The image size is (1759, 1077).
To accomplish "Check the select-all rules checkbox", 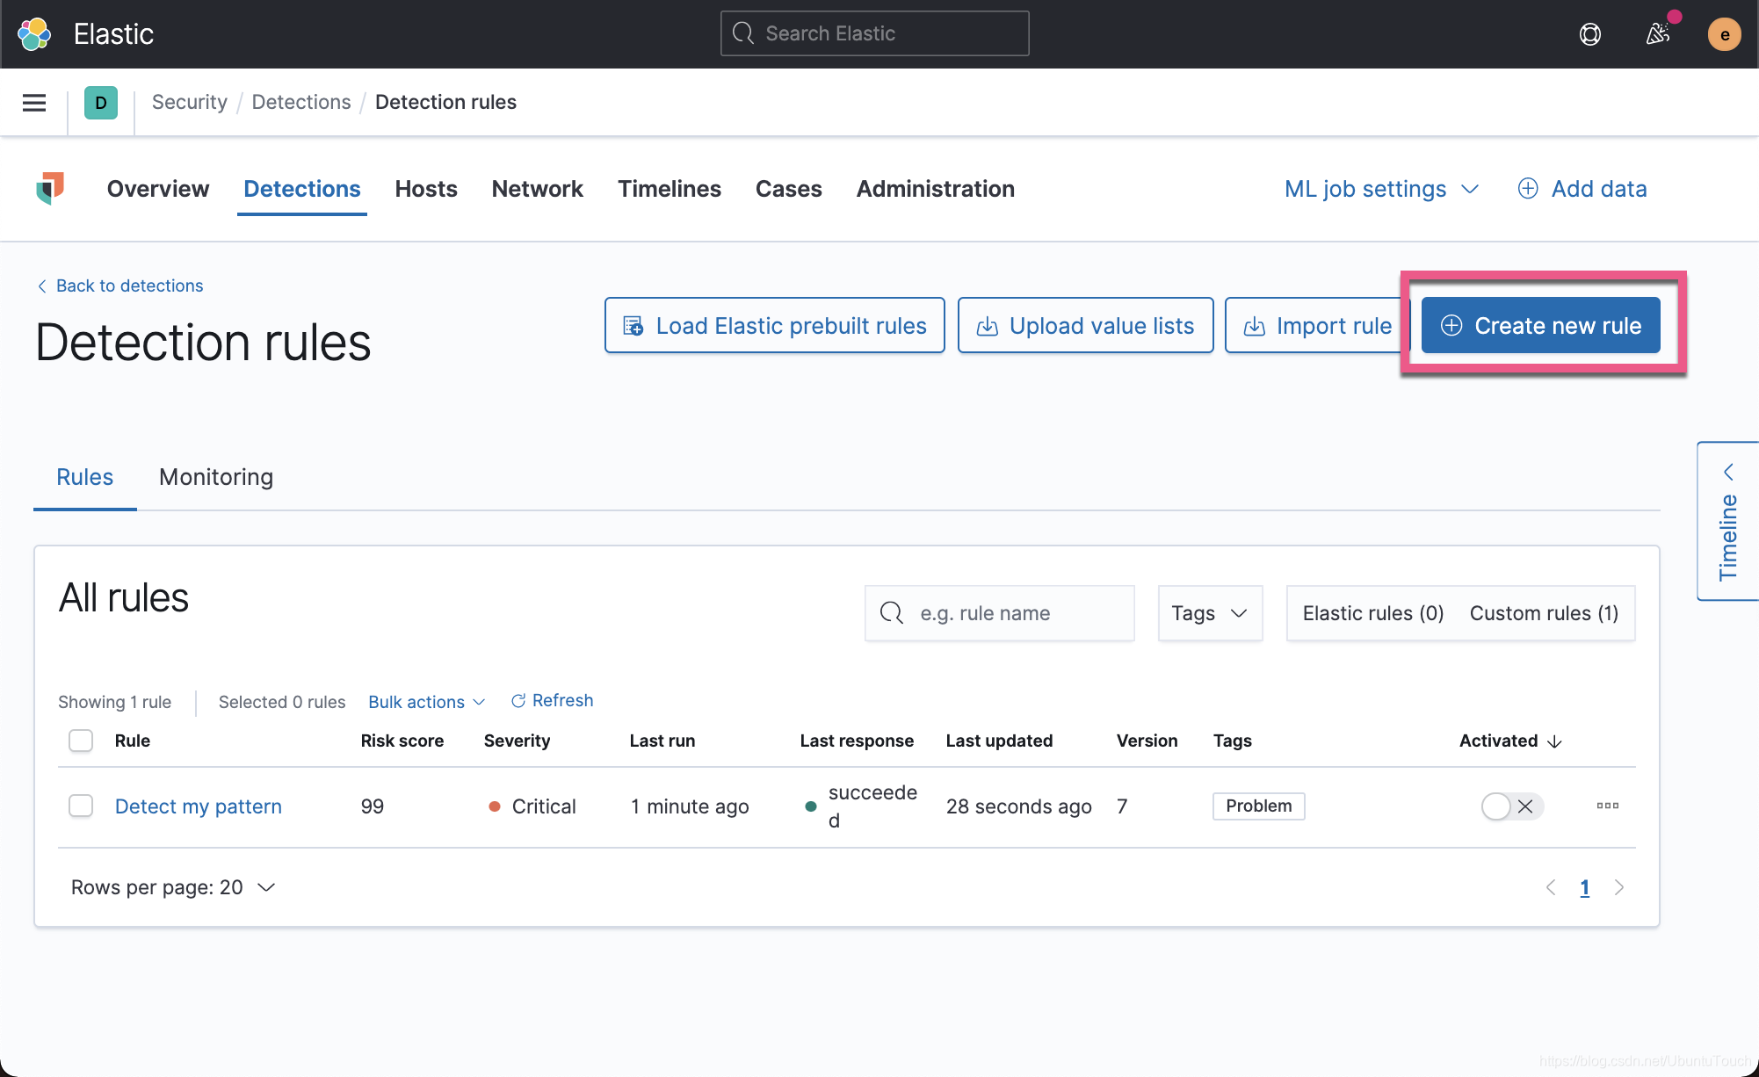I will (x=80, y=741).
